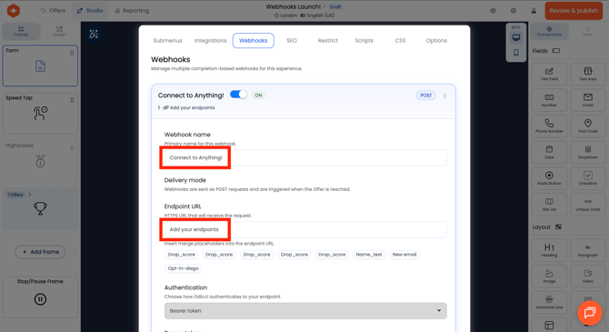This screenshot has height=332, width=609.
Task: Add a Text Area component
Action: 587,74
